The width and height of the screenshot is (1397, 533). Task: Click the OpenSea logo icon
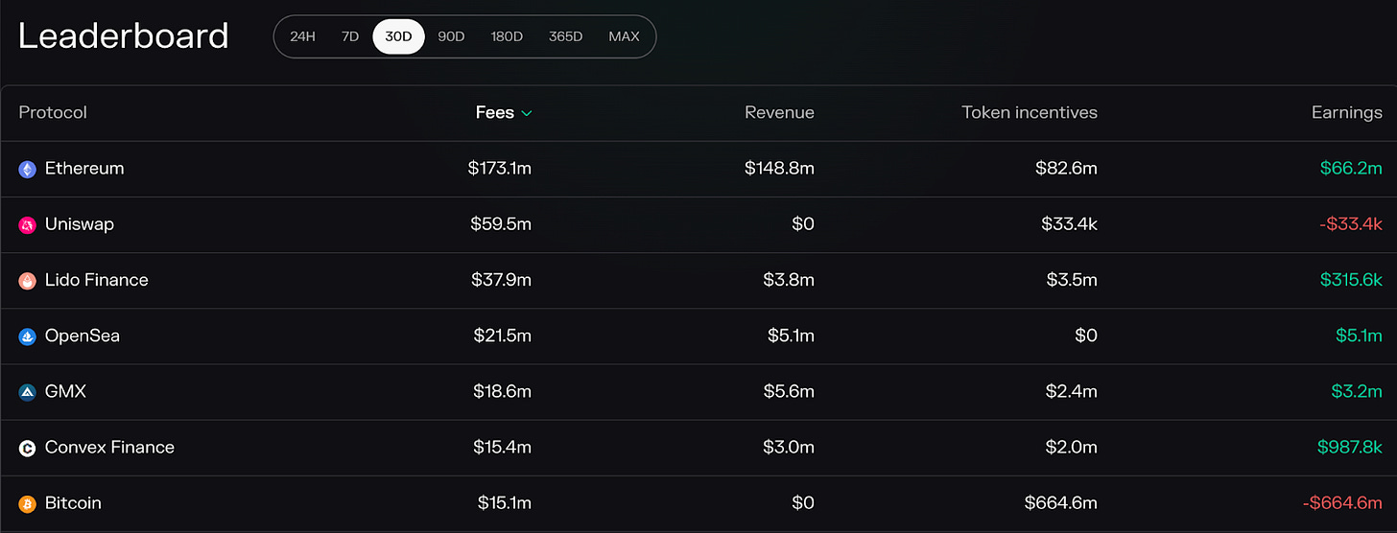tap(27, 336)
